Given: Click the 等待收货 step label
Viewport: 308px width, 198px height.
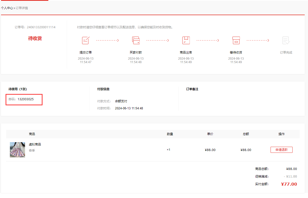Looking at the screenshot, I should pyautogui.click(x=236, y=53).
